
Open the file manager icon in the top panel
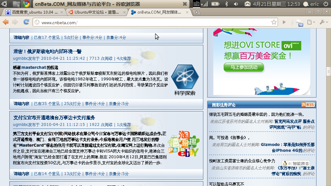click(x=16, y=4)
